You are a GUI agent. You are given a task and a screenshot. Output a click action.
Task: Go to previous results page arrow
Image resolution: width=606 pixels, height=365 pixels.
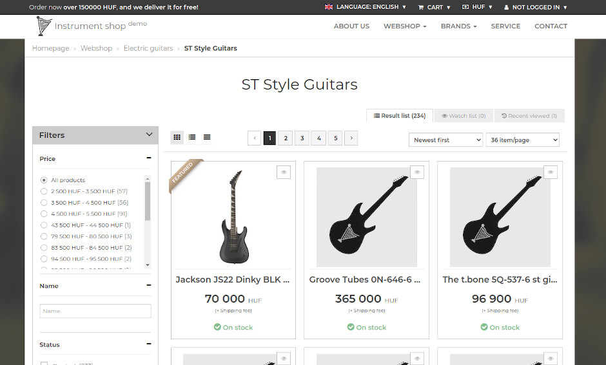[x=254, y=138]
